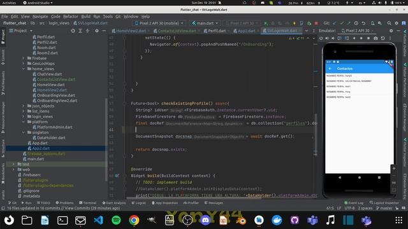Expand the json_objects folder
Viewport: 408px width, 229px height.
pos(23,106)
